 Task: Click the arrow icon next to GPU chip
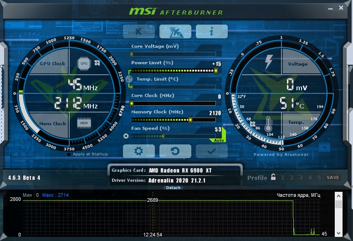pos(97,63)
